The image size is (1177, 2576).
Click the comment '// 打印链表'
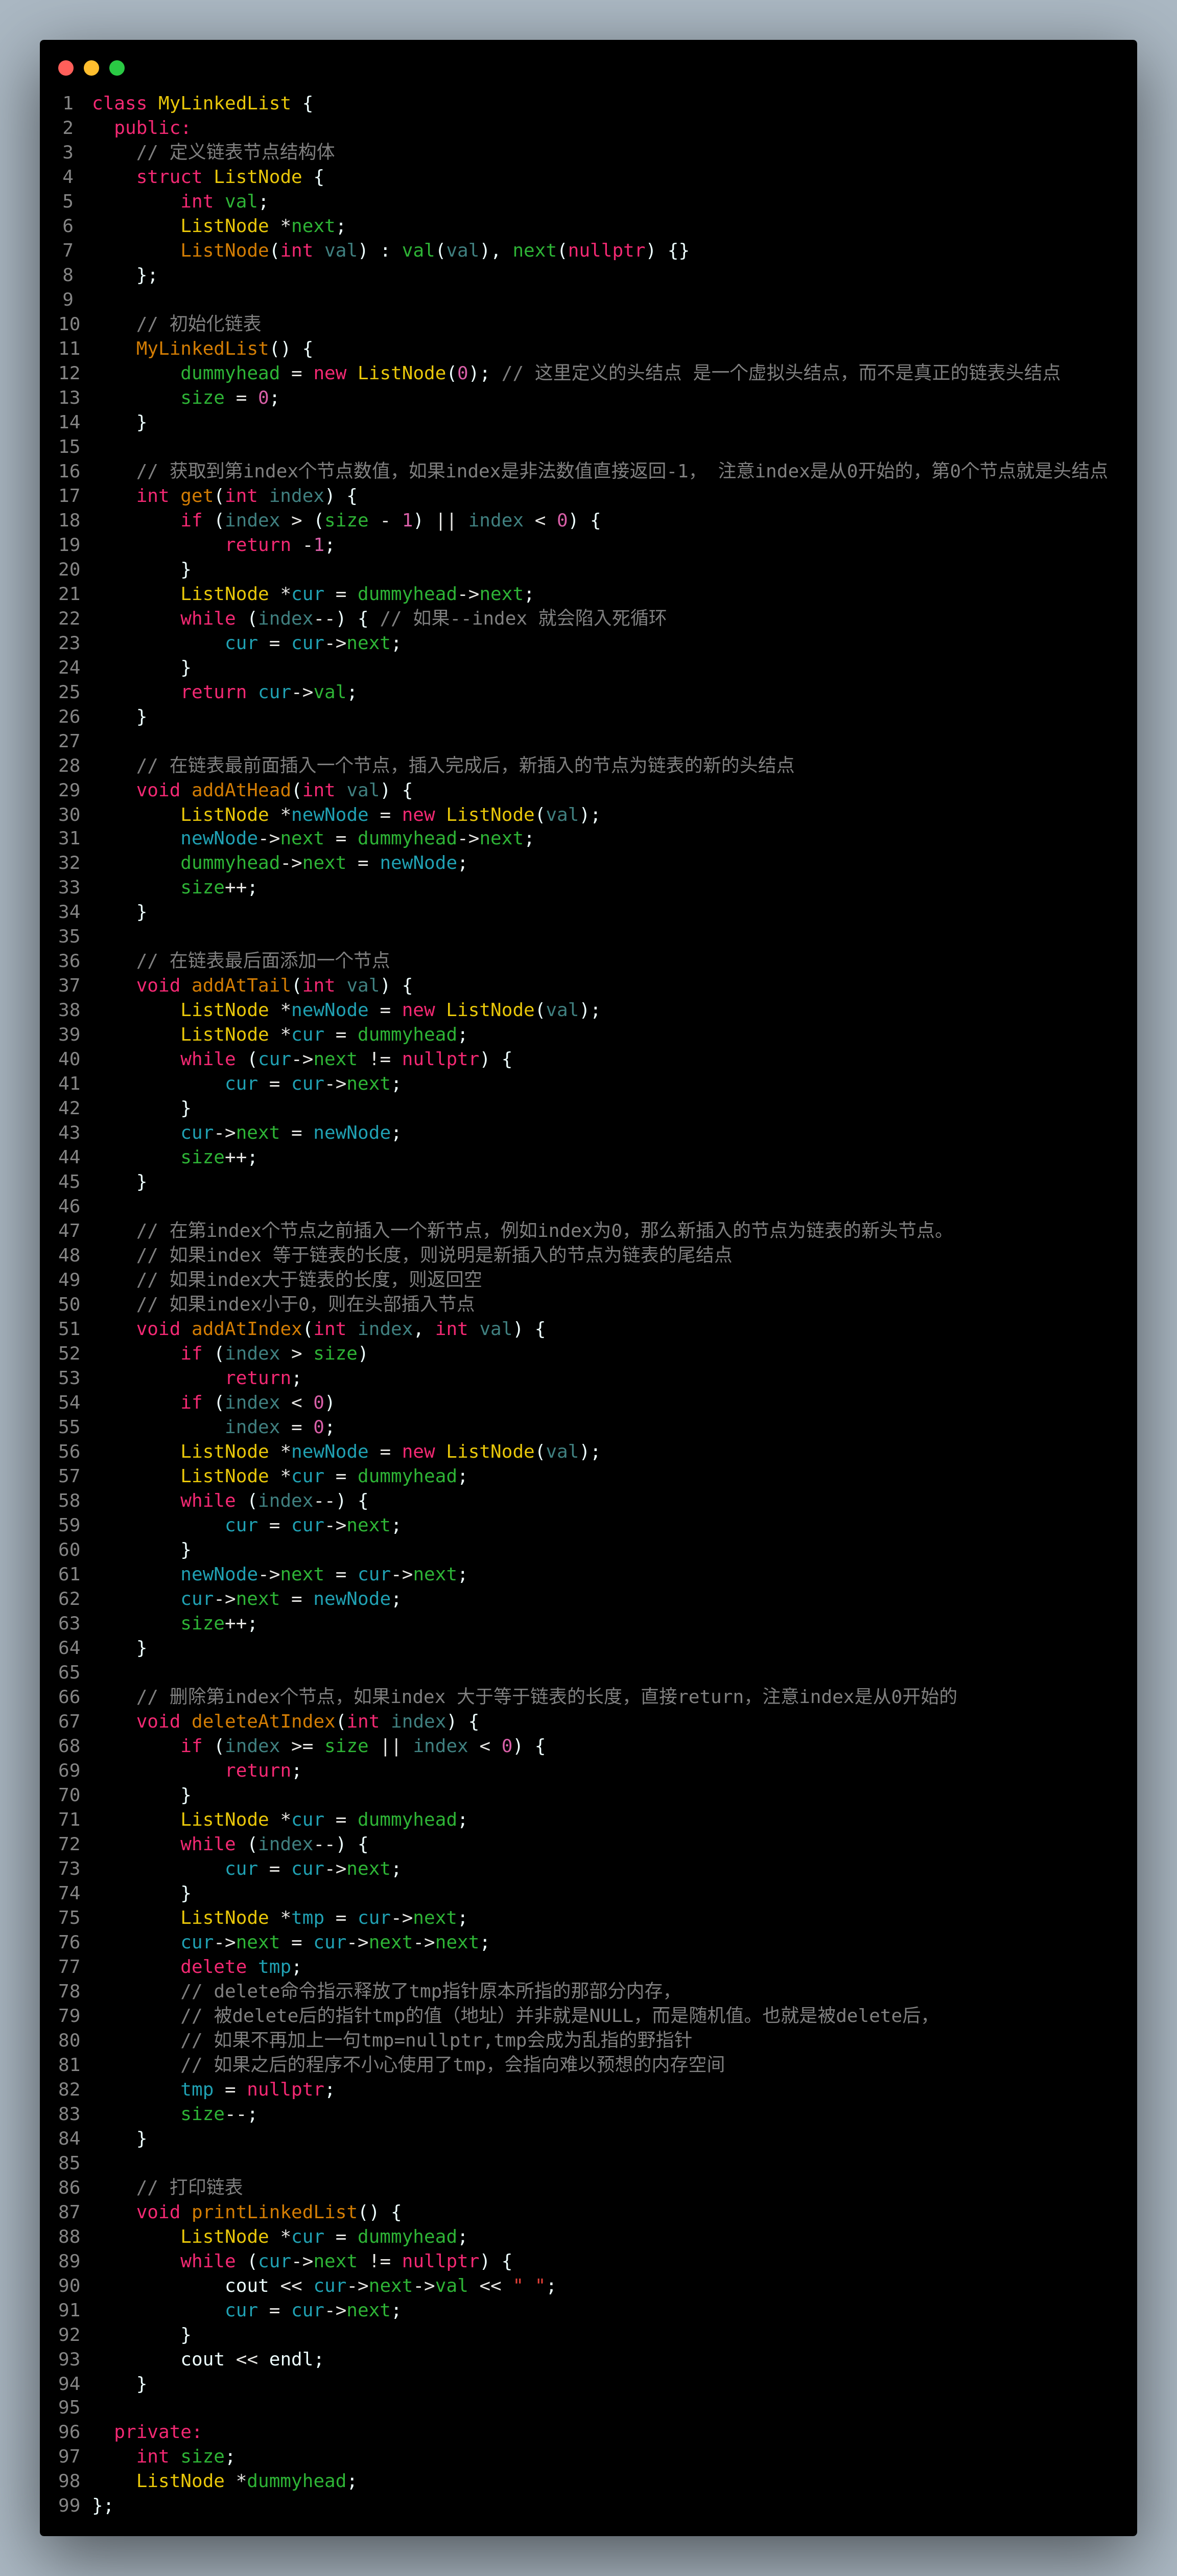(x=190, y=2187)
